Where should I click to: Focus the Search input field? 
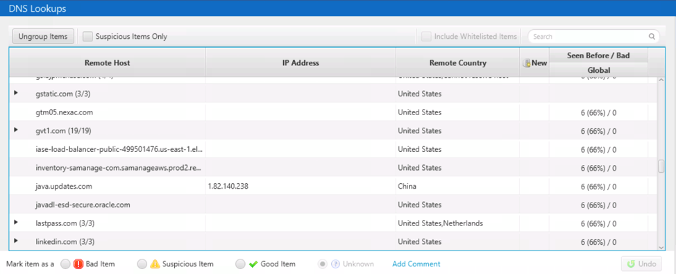[593, 37]
